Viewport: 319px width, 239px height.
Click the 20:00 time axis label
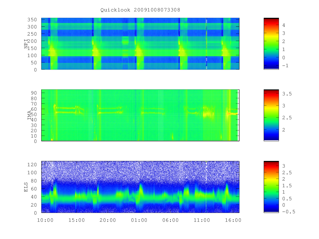[108, 220]
